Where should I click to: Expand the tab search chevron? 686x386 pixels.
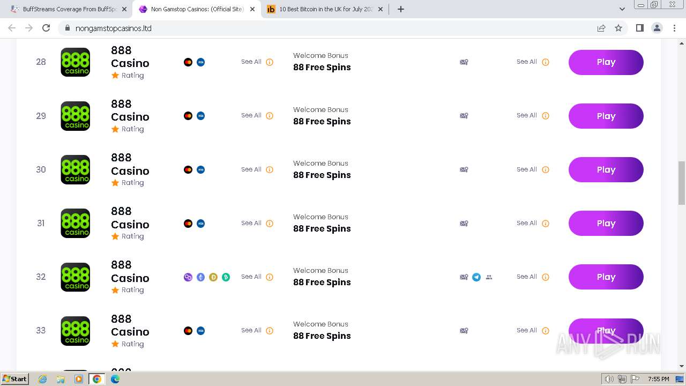tap(622, 9)
